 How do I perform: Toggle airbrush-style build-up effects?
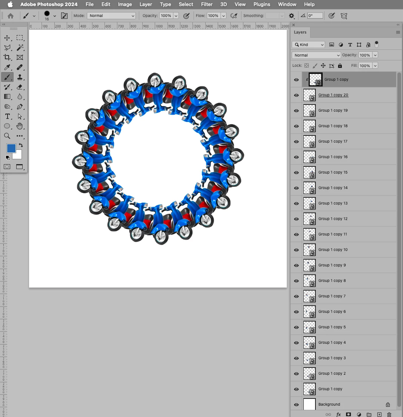[x=234, y=16]
